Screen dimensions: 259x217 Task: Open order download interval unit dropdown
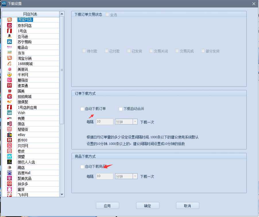pyautogui.click(x=135, y=122)
